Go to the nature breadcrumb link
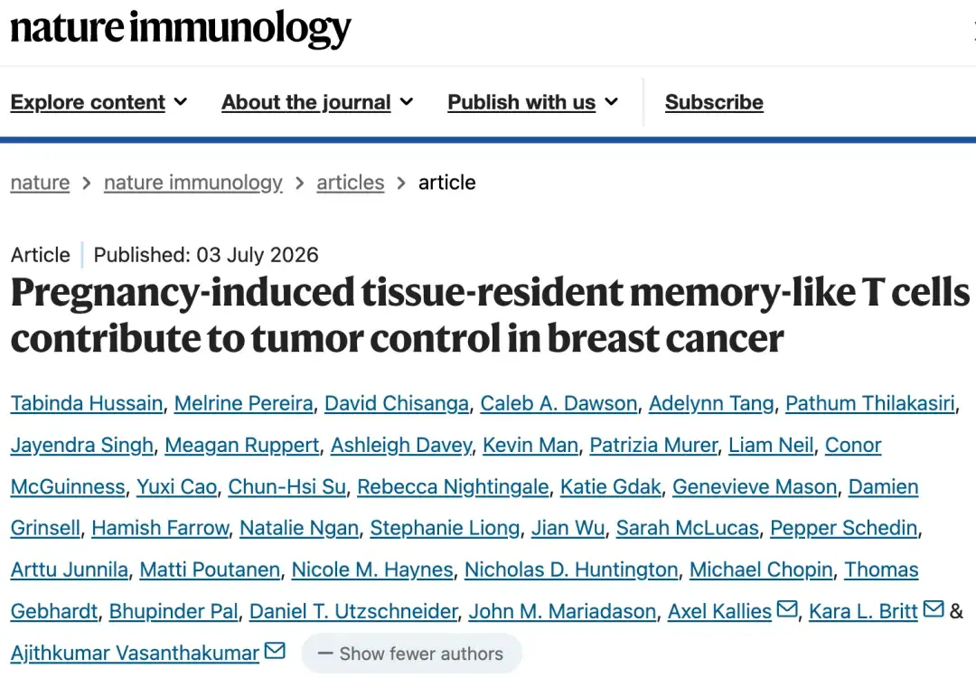 tap(40, 183)
